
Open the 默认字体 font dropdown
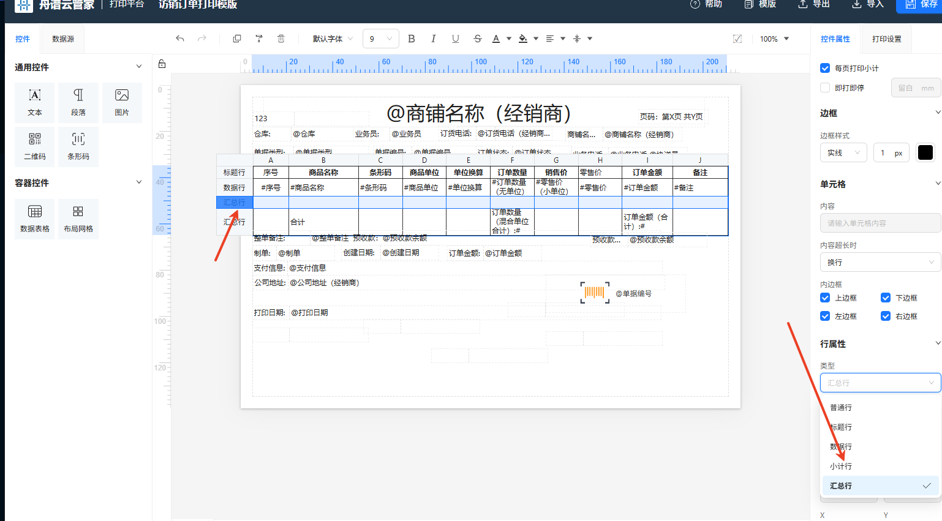coord(333,39)
